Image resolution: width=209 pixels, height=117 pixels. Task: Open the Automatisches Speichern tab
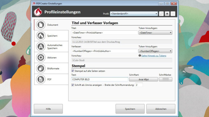[51, 46]
